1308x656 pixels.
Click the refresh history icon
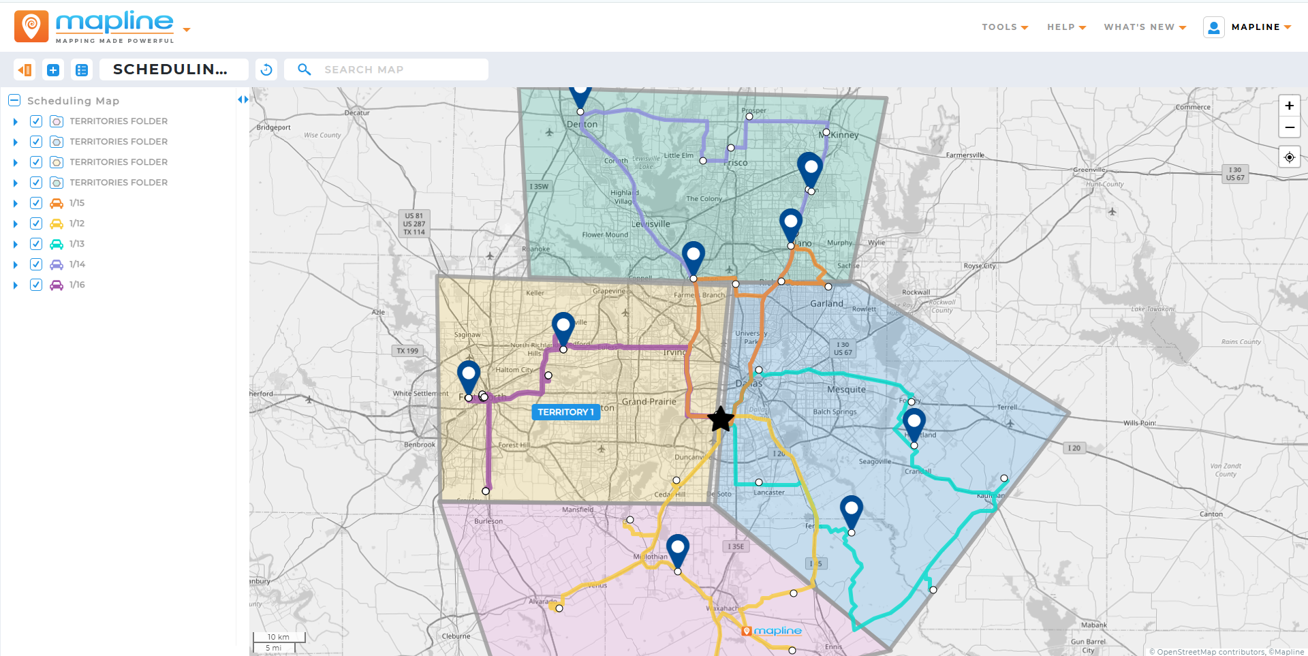point(266,69)
